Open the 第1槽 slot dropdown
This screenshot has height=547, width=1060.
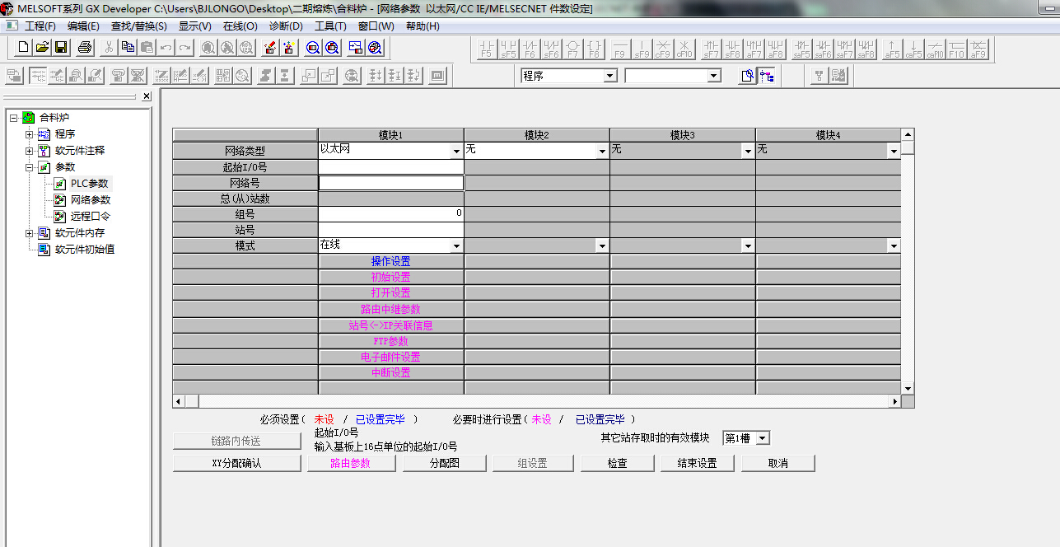click(x=762, y=438)
